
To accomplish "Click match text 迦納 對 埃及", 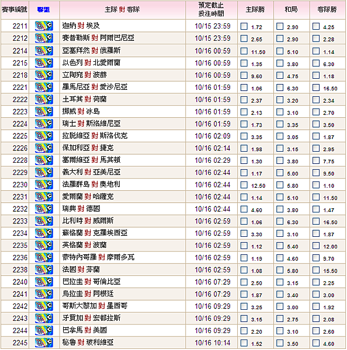I will [x=81, y=26].
